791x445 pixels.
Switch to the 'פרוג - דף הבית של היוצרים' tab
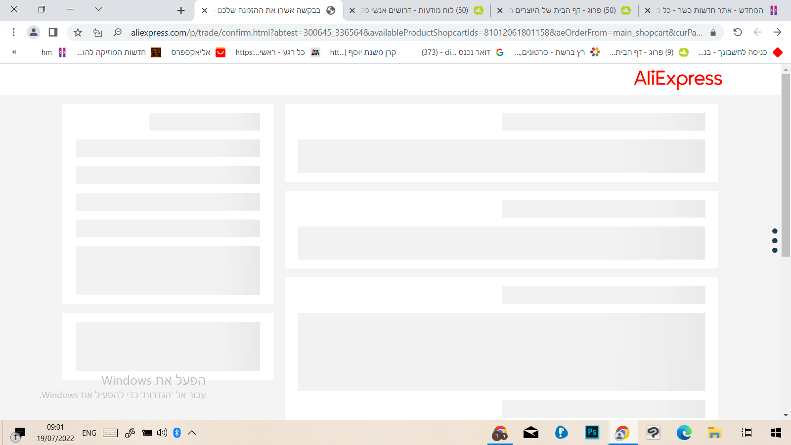click(x=566, y=10)
